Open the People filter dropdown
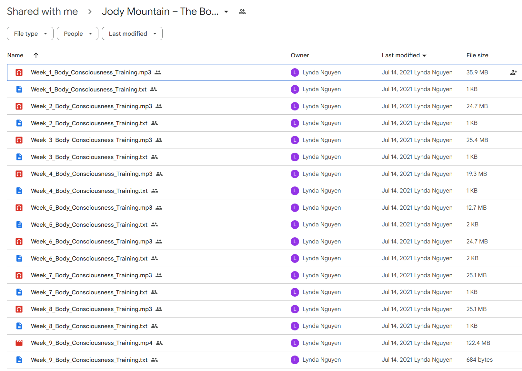The height and width of the screenshot is (371, 522). click(x=77, y=33)
